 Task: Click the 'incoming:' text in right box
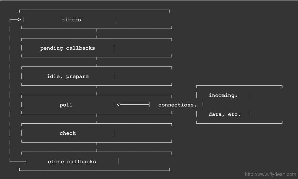223,95
